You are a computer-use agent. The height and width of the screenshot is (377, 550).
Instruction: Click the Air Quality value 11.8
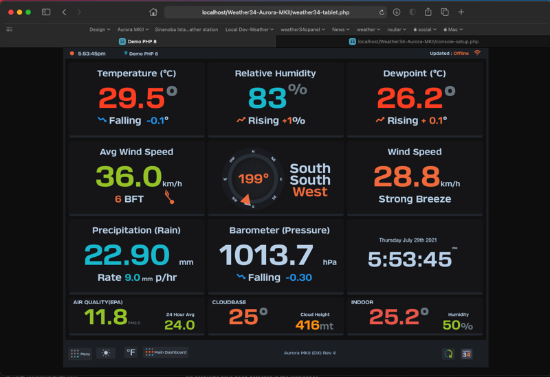tap(106, 317)
